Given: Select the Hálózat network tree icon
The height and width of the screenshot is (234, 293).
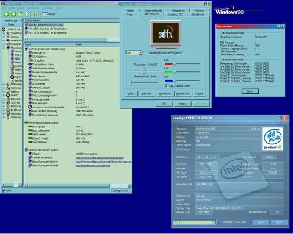Looking at the screenshot, I should point(8,91).
